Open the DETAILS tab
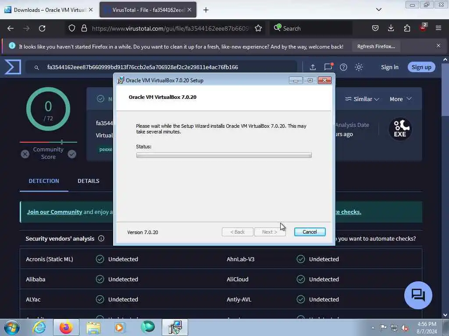Screen dimensions: 449x336 [89, 181]
